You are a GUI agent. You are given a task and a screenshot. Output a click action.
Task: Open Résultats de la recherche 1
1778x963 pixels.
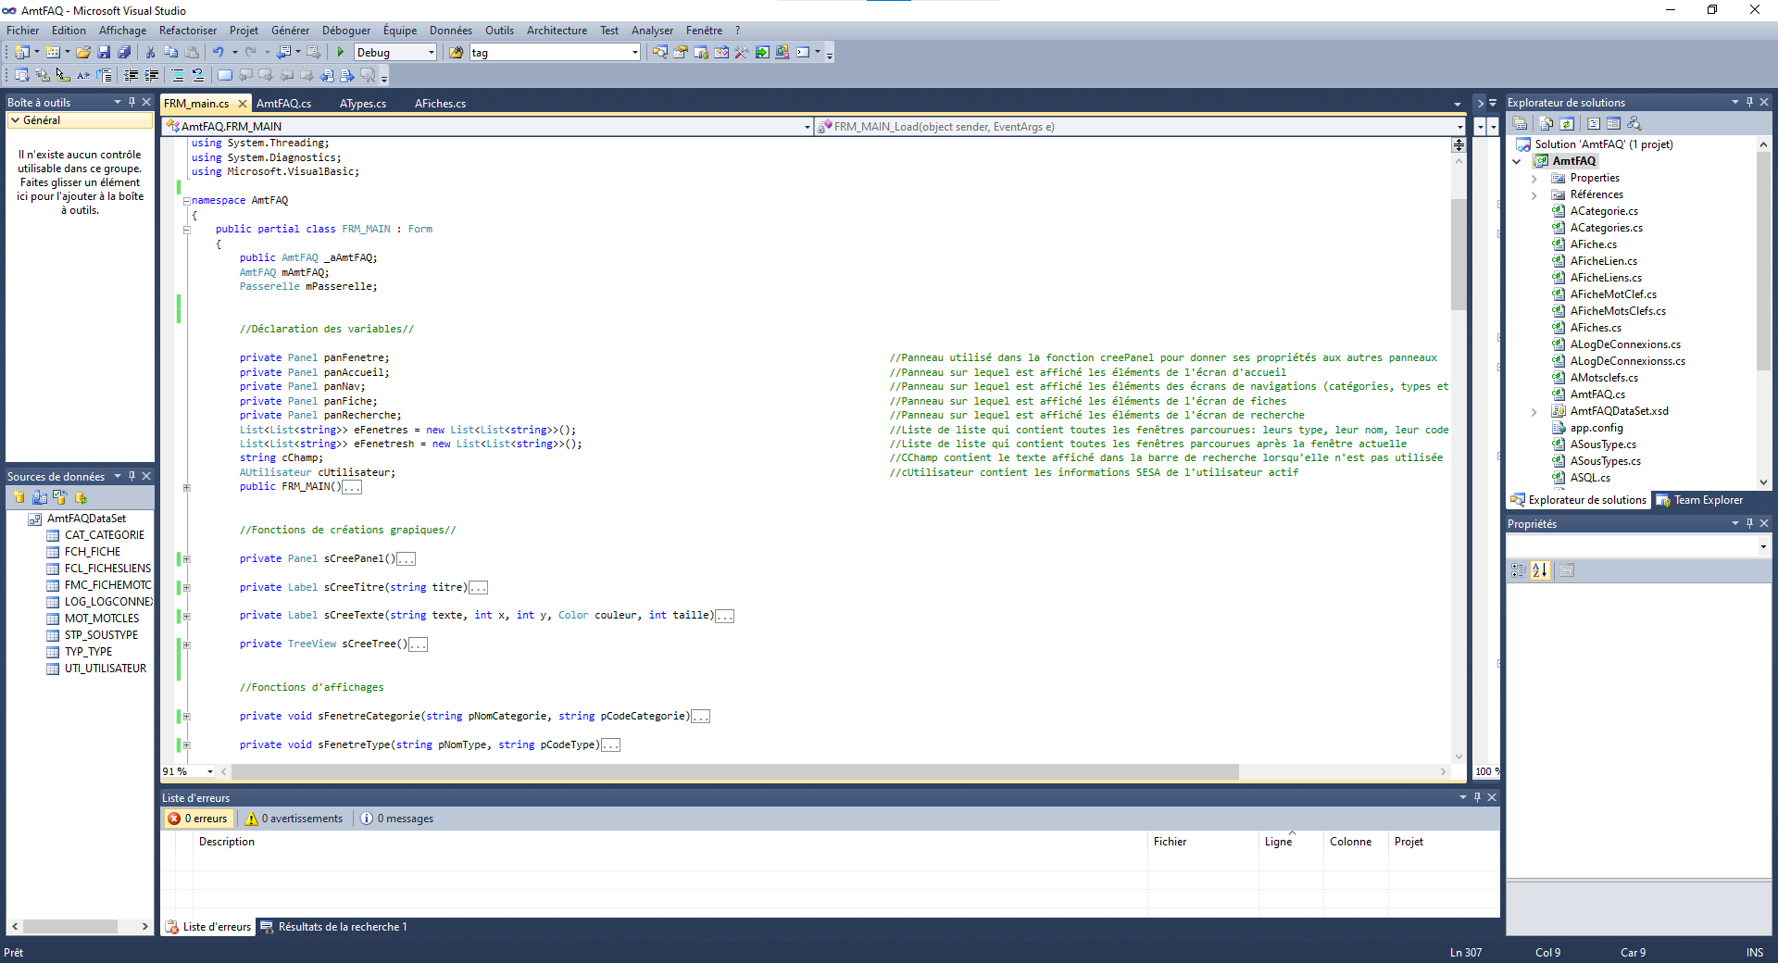click(341, 927)
